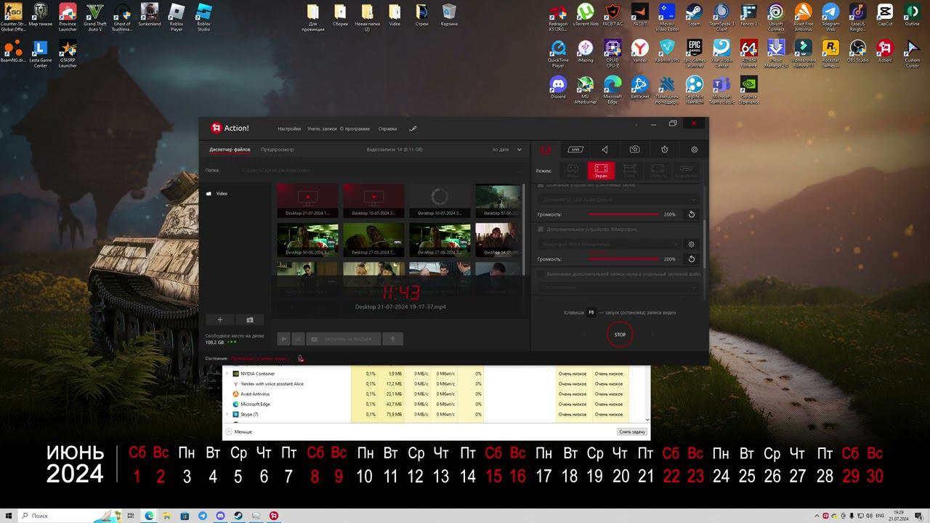Screen dimensions: 930x523
Task: Stop the recording with the STOP button
Action: 620,335
